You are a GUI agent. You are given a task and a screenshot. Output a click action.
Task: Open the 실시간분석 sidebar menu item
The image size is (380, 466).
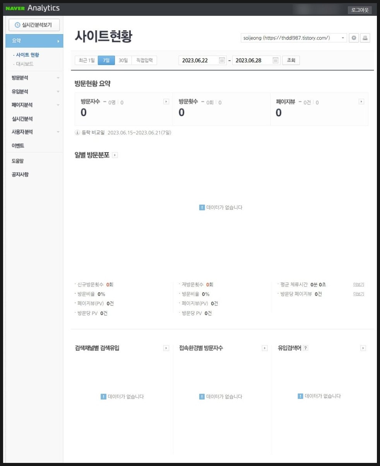(x=22, y=119)
